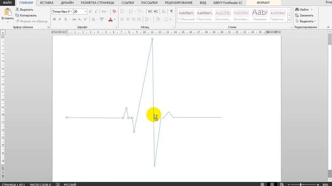
Task: Collapse the ribbon with the chevron arrow
Action: (328, 27)
